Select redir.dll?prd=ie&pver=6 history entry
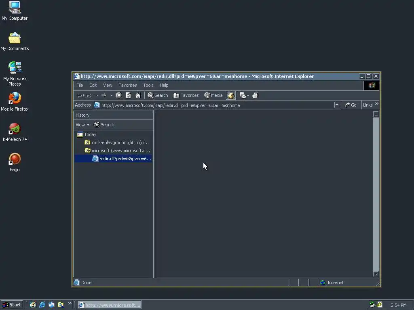The width and height of the screenshot is (414, 310). [x=125, y=159]
